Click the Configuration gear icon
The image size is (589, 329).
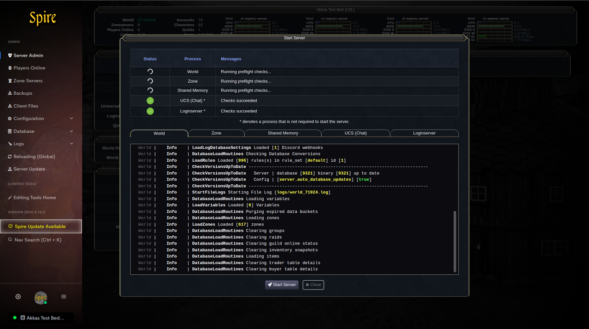[x=10, y=119]
